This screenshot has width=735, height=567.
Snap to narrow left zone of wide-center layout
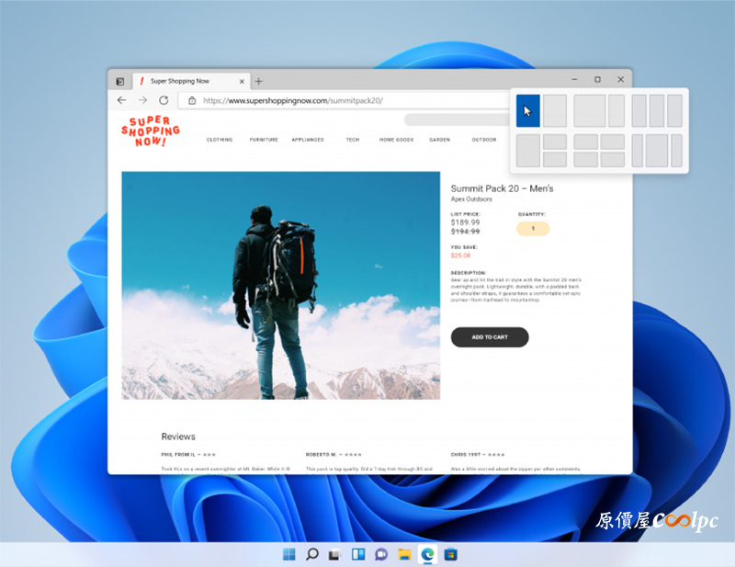(637, 151)
